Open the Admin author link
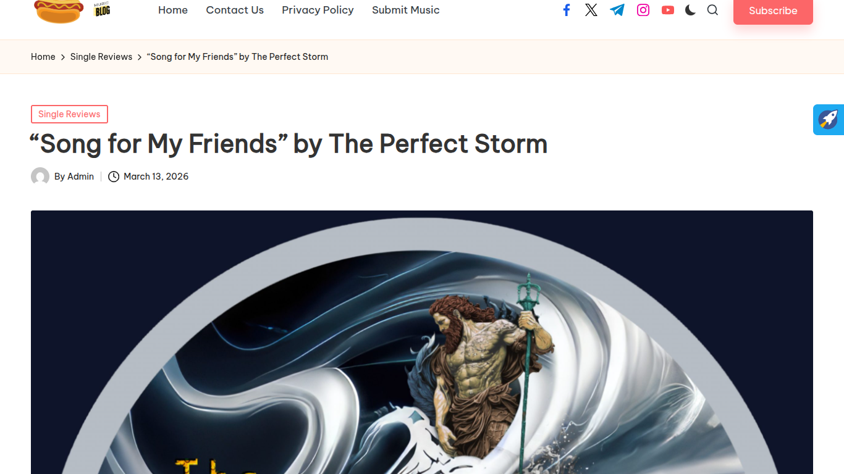 (x=80, y=177)
